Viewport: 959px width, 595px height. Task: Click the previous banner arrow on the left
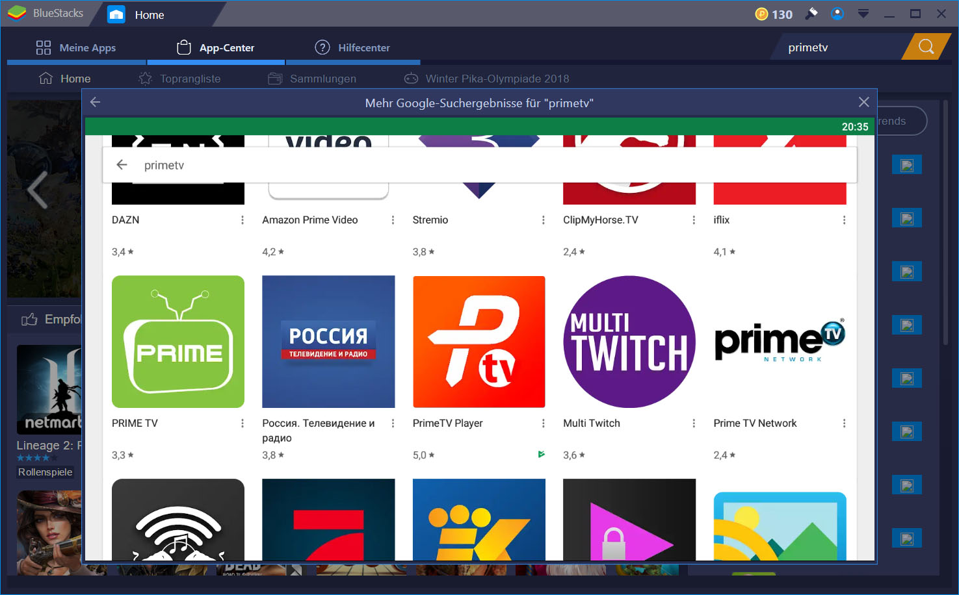37,190
